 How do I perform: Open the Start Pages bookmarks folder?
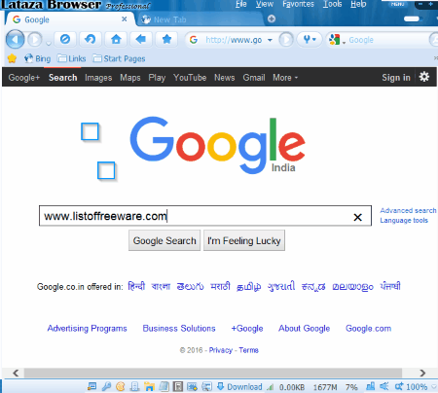click(x=119, y=58)
